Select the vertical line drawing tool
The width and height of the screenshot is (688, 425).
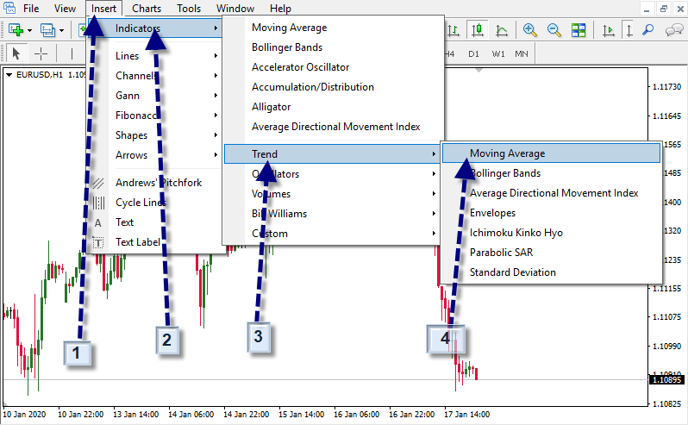72,54
